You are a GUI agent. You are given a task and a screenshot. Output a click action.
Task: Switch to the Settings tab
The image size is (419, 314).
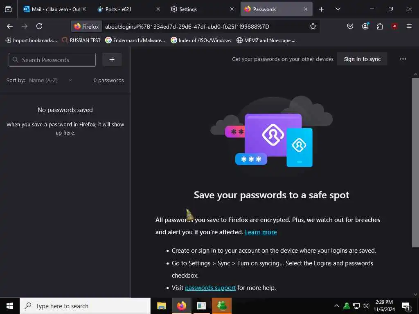pyautogui.click(x=202, y=9)
